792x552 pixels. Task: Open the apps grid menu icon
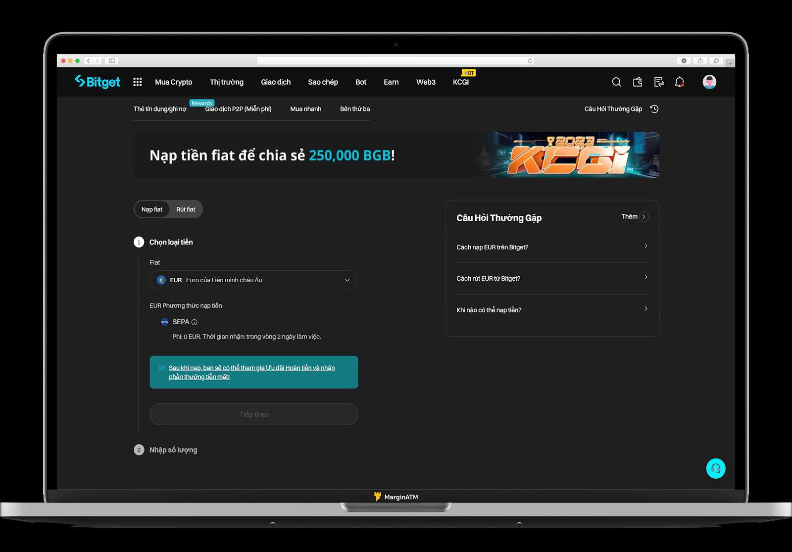(x=138, y=82)
